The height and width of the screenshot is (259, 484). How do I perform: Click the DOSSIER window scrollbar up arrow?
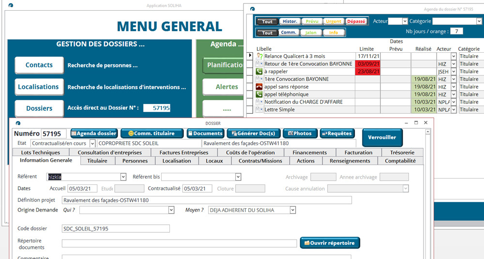(427, 132)
